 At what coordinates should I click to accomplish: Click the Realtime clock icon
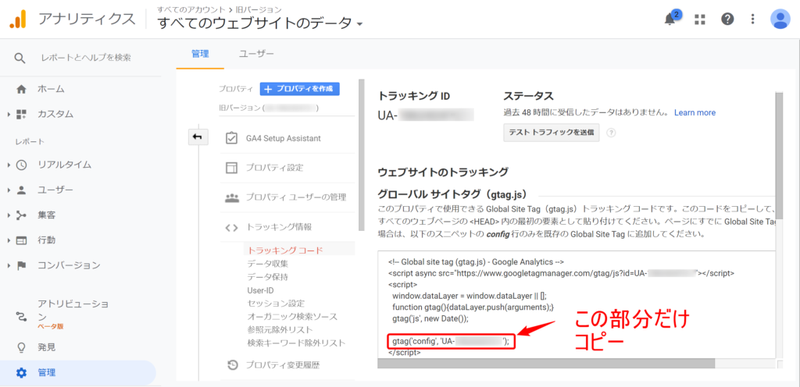click(21, 165)
